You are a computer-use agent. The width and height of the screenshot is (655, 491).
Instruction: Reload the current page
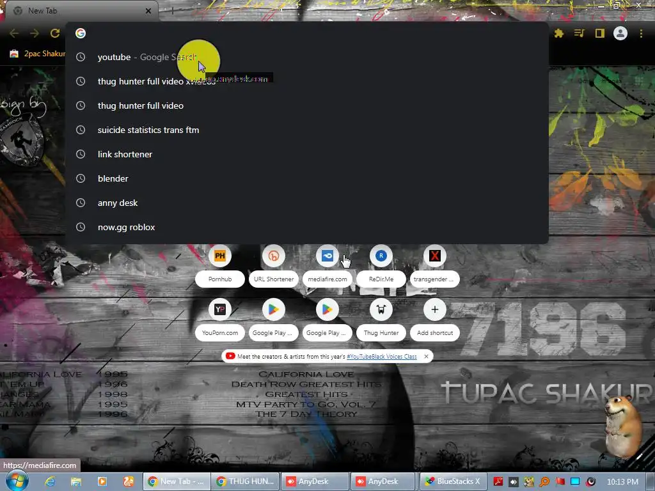coord(55,33)
